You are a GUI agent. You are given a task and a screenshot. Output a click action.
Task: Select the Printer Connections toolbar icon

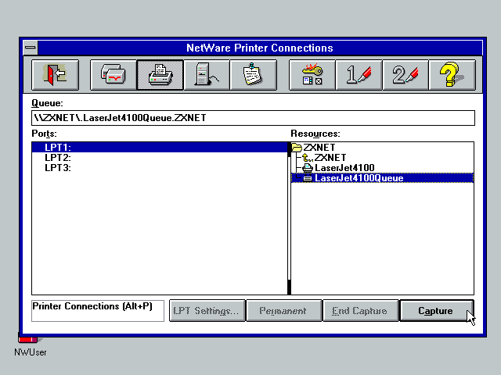pyautogui.click(x=160, y=75)
